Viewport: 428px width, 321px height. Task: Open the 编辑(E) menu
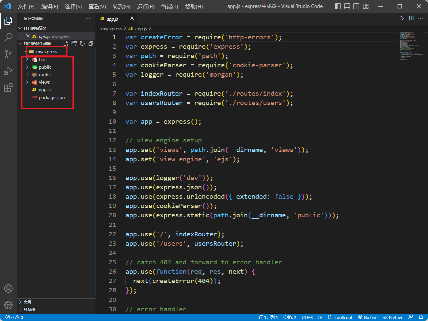[x=50, y=6]
